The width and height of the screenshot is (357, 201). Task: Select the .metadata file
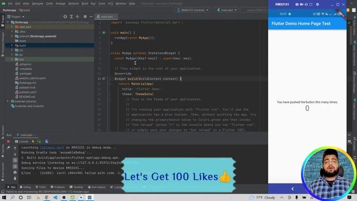(x=26, y=69)
